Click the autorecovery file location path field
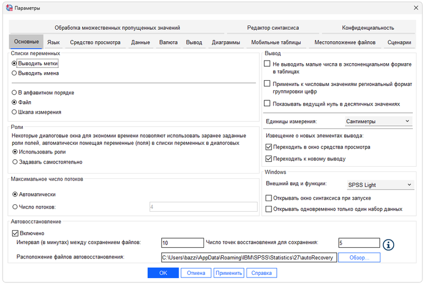The width and height of the screenshot is (425, 285). pyautogui.click(x=249, y=257)
